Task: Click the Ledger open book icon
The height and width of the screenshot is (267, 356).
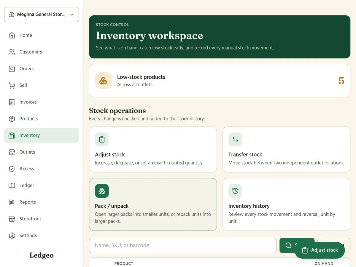Action: [x=12, y=185]
